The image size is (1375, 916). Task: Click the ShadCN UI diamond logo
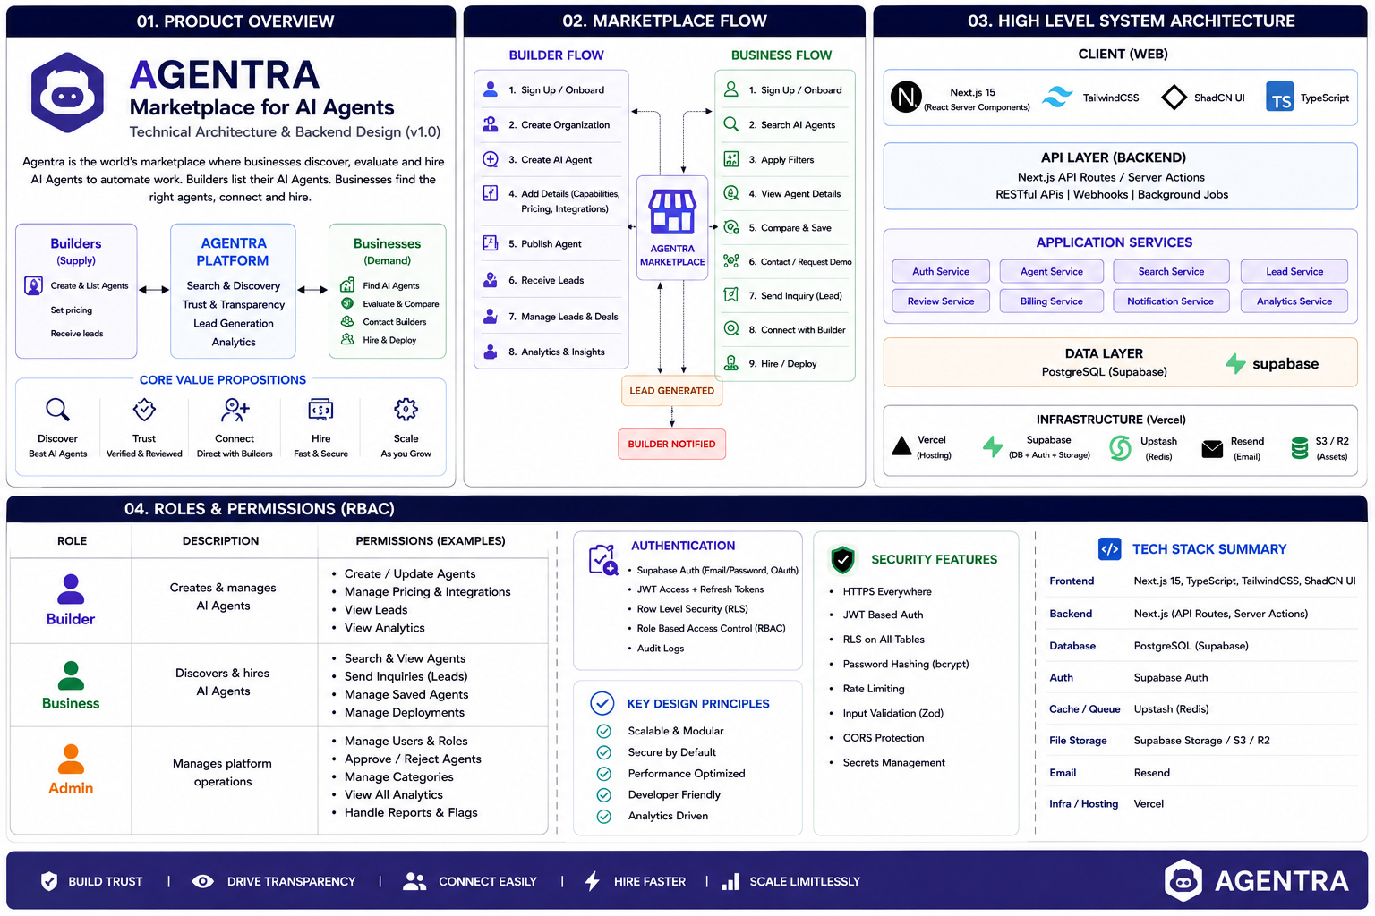(x=1174, y=97)
